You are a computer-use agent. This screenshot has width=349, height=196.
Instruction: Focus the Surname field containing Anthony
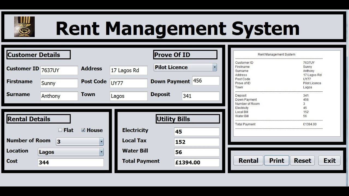point(59,96)
